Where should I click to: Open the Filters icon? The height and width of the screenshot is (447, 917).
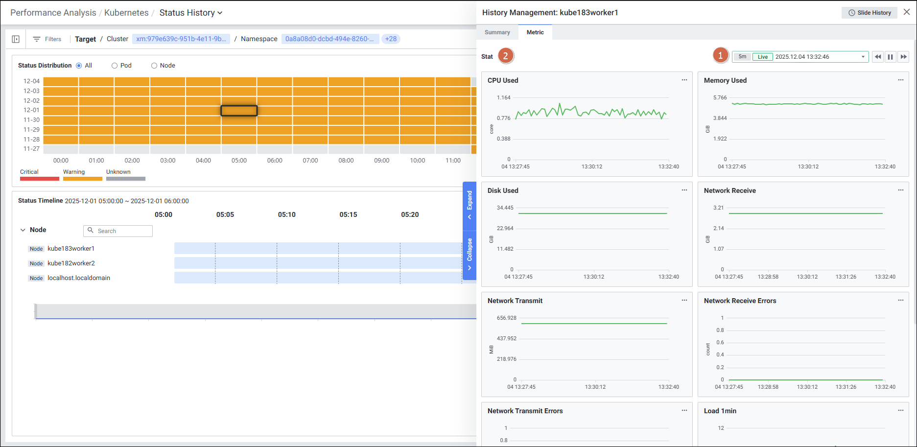(x=37, y=39)
